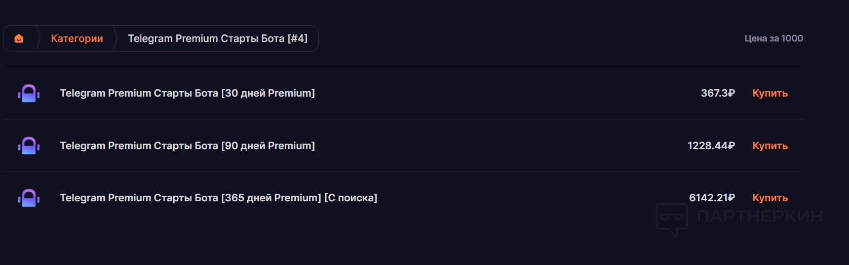Click the 6142.21₽ price

[712, 198]
